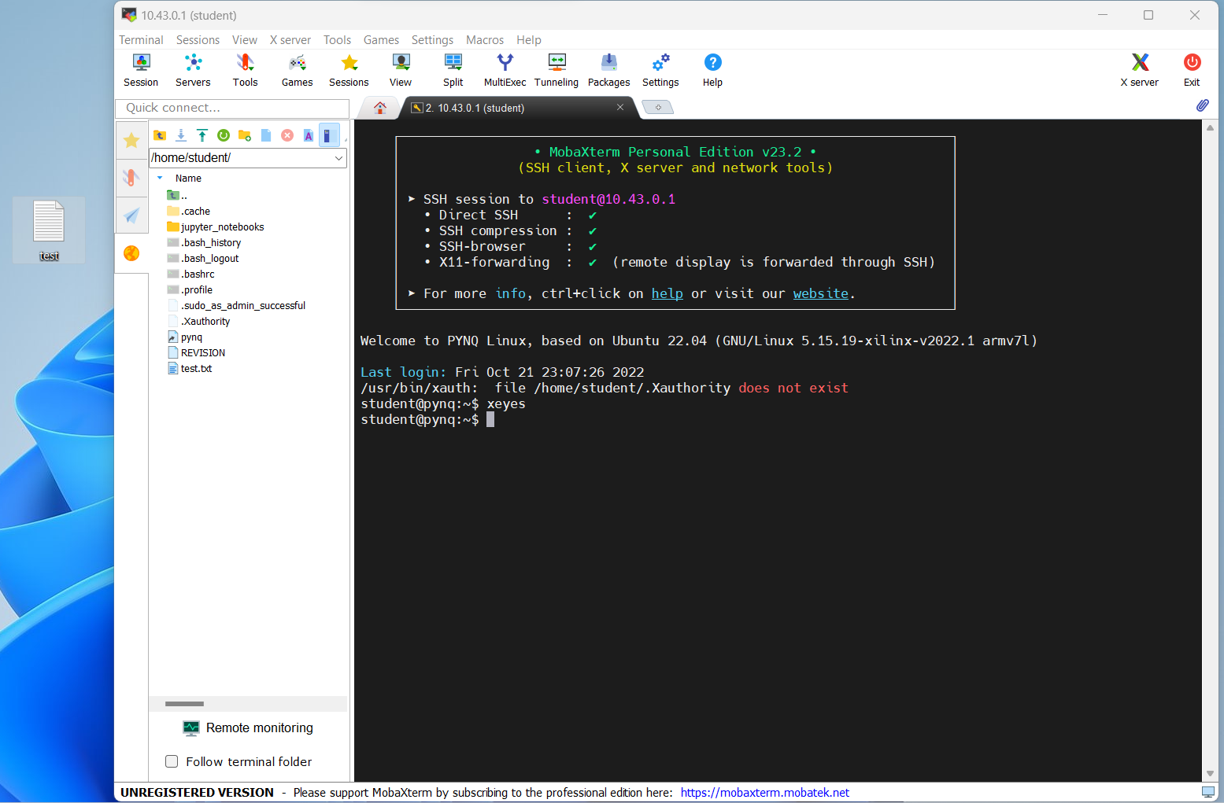The height and width of the screenshot is (803, 1224).
Task: Click the red Exit power icon
Action: click(1192, 70)
